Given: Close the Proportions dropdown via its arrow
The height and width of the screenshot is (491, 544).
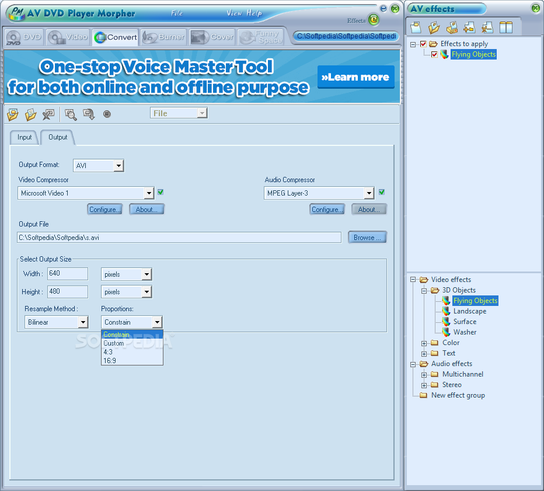Looking at the screenshot, I should tap(157, 322).
